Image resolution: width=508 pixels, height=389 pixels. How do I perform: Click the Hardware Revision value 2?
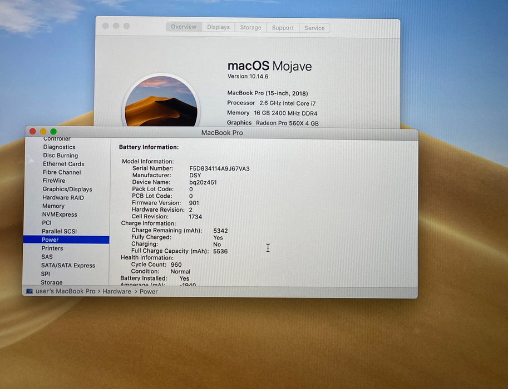click(x=190, y=210)
